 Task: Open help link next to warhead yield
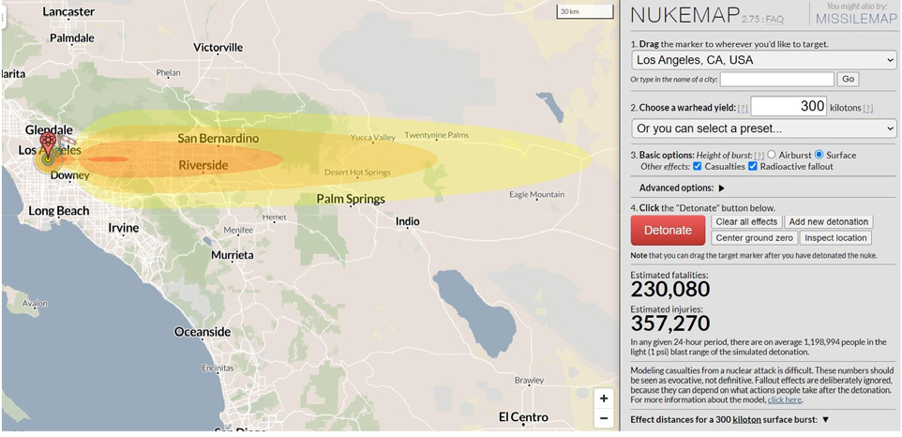(x=743, y=108)
